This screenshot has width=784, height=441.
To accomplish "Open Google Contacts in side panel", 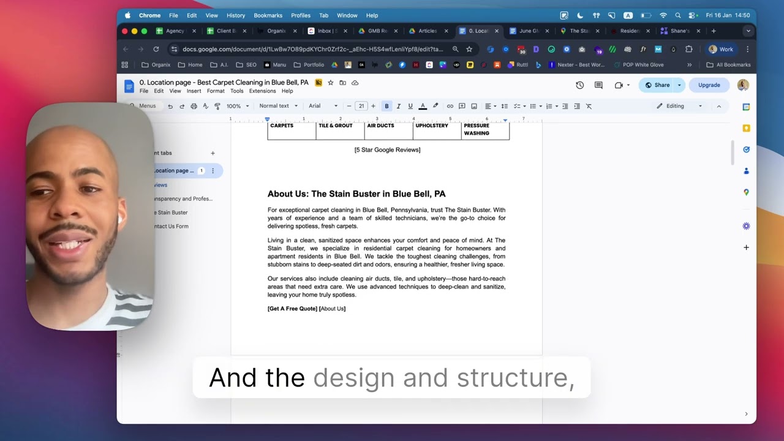I will [x=746, y=171].
